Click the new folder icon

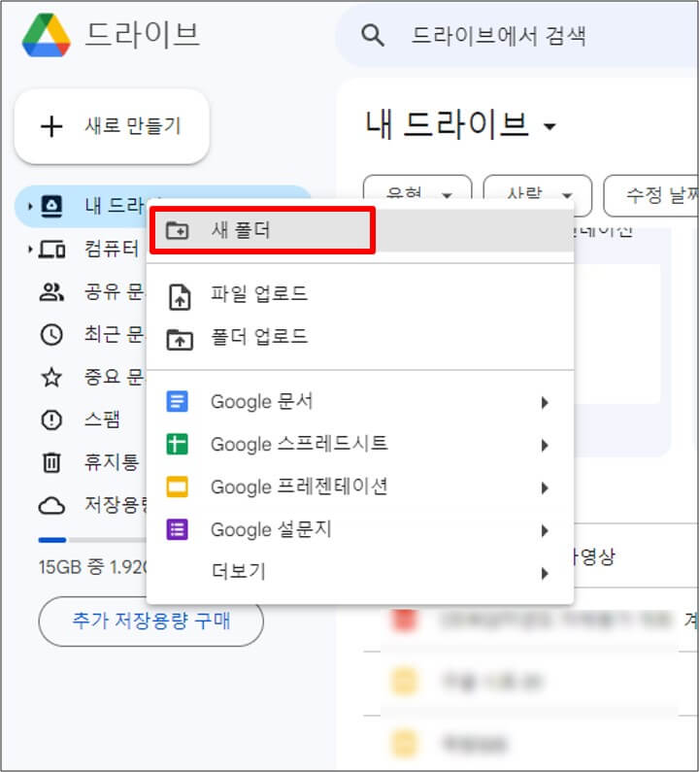[178, 230]
